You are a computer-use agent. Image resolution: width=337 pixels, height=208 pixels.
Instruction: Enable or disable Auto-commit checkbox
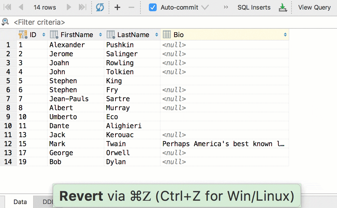(153, 8)
